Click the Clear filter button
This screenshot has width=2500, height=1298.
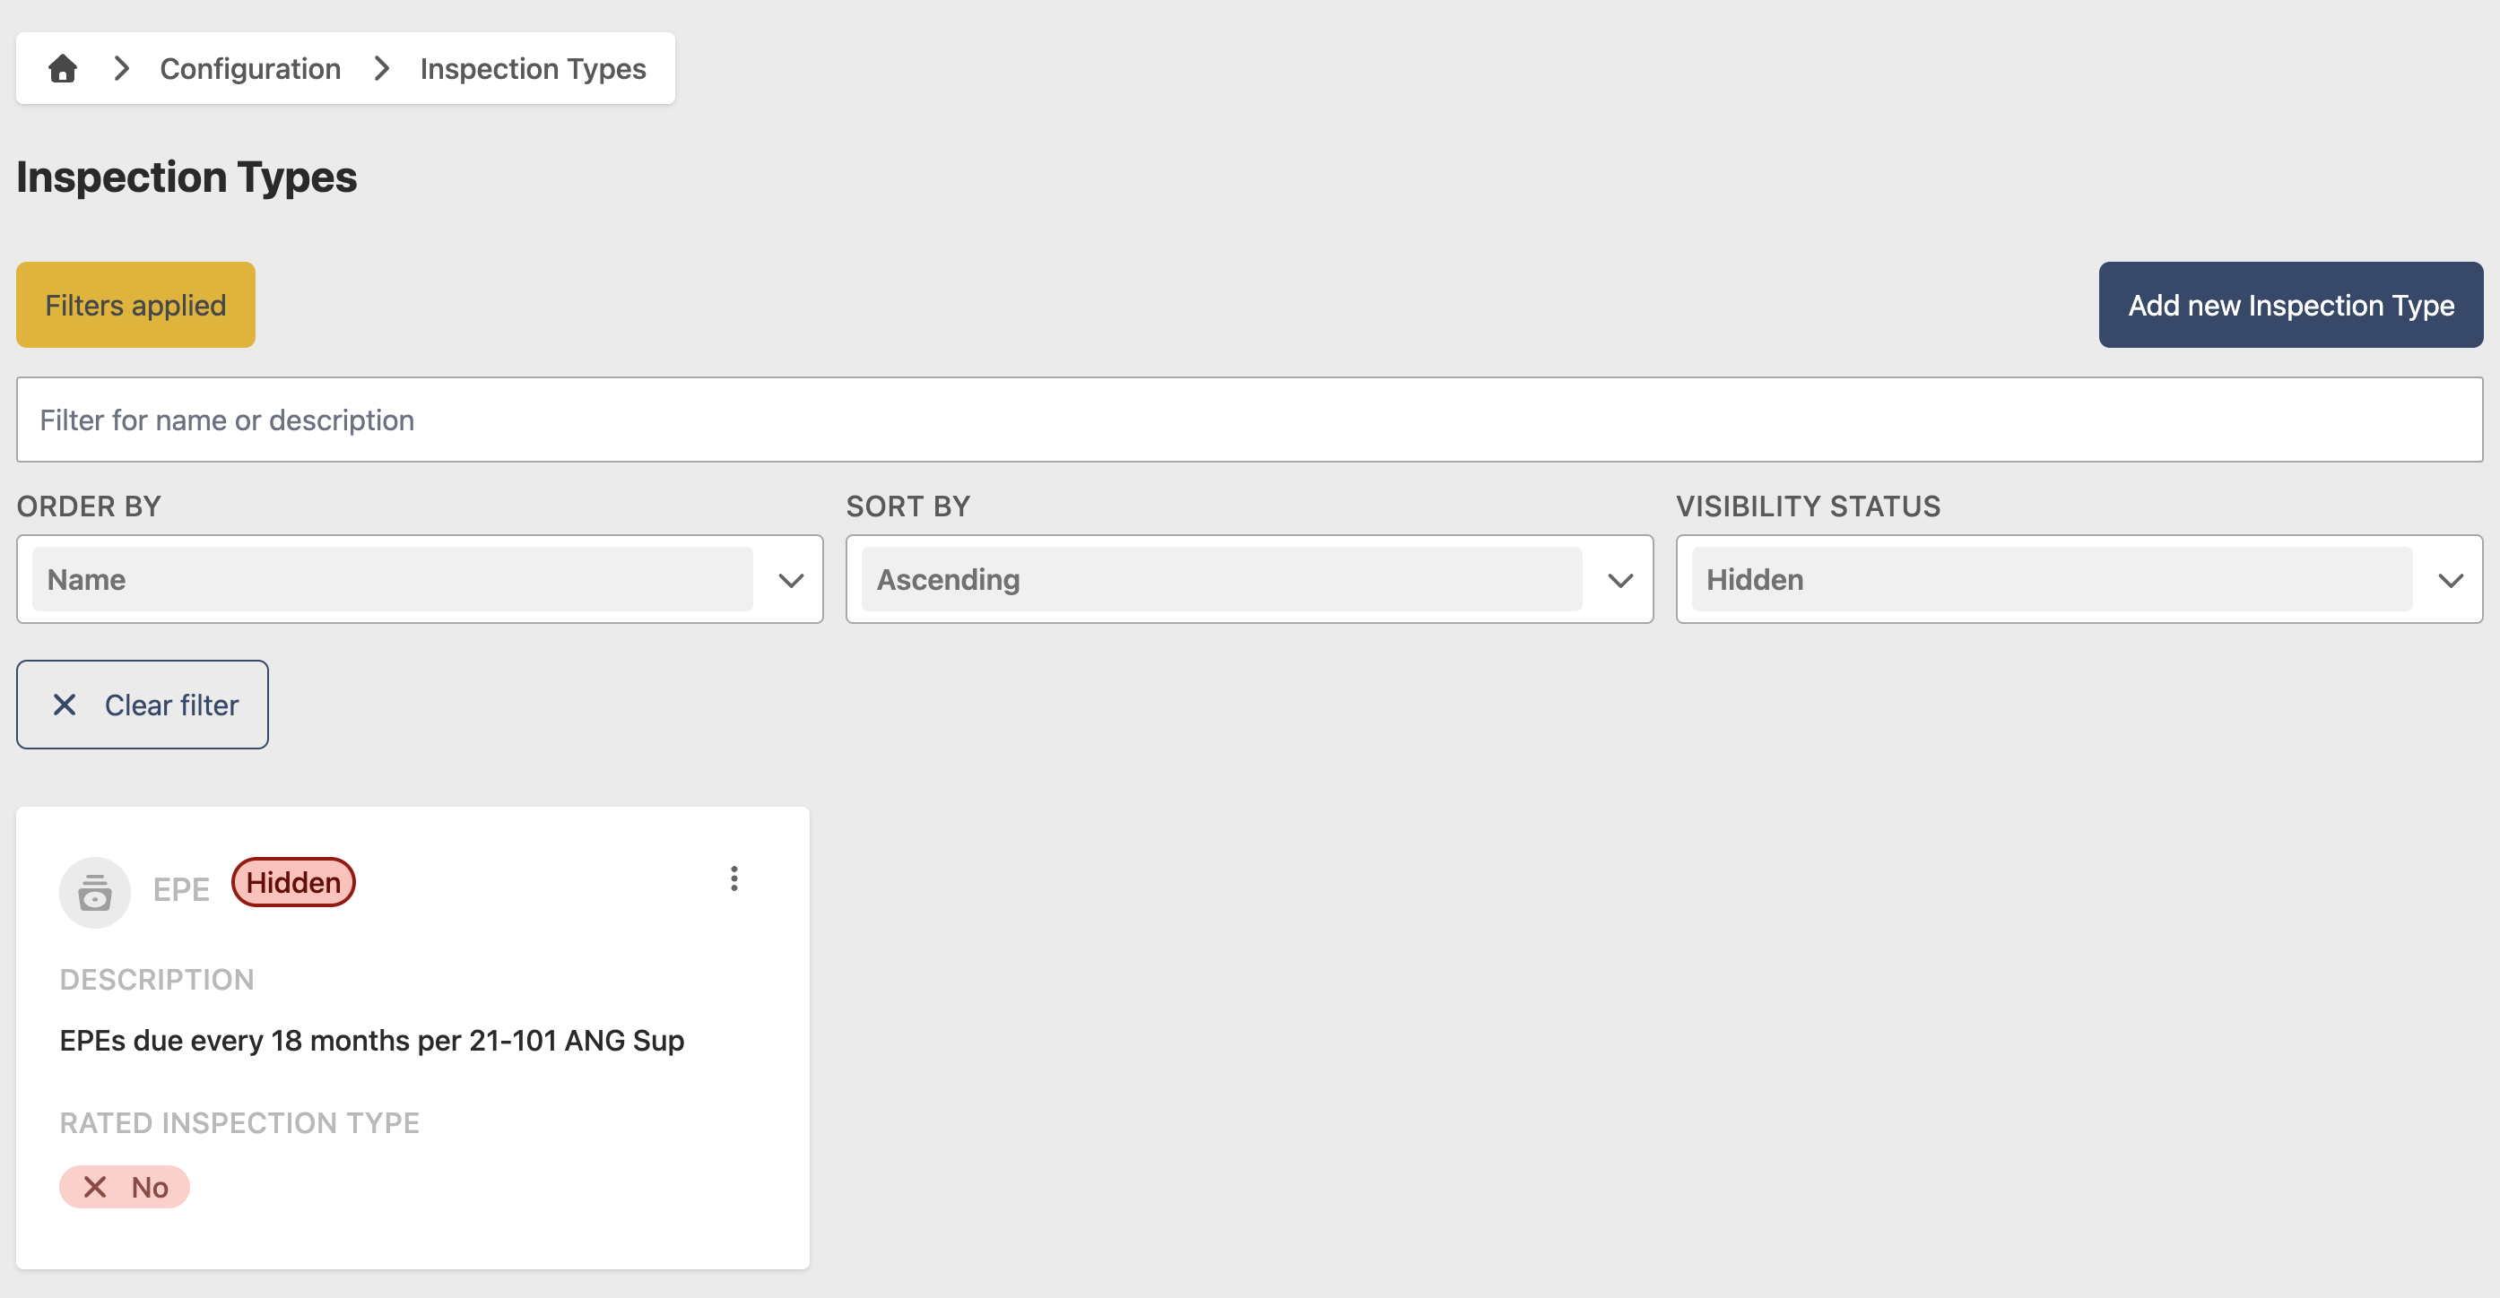pyautogui.click(x=143, y=705)
